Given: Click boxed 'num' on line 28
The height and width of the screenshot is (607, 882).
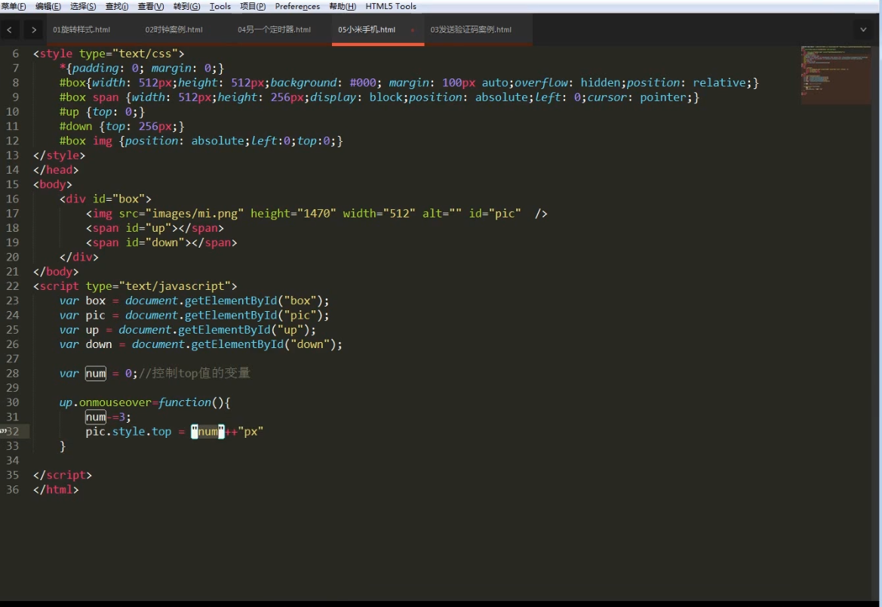Looking at the screenshot, I should tap(96, 373).
